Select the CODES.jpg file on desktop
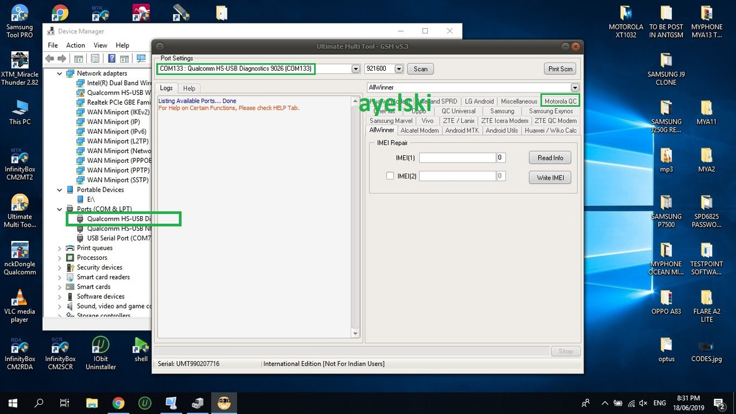The image size is (736, 414). (x=707, y=351)
